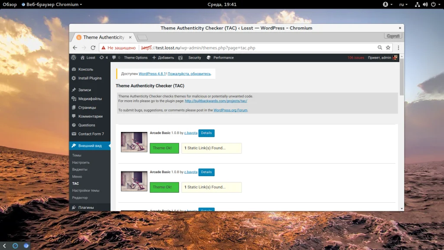Click the WordPress 4.8.1 link
The width and height of the screenshot is (444, 250).
click(152, 74)
